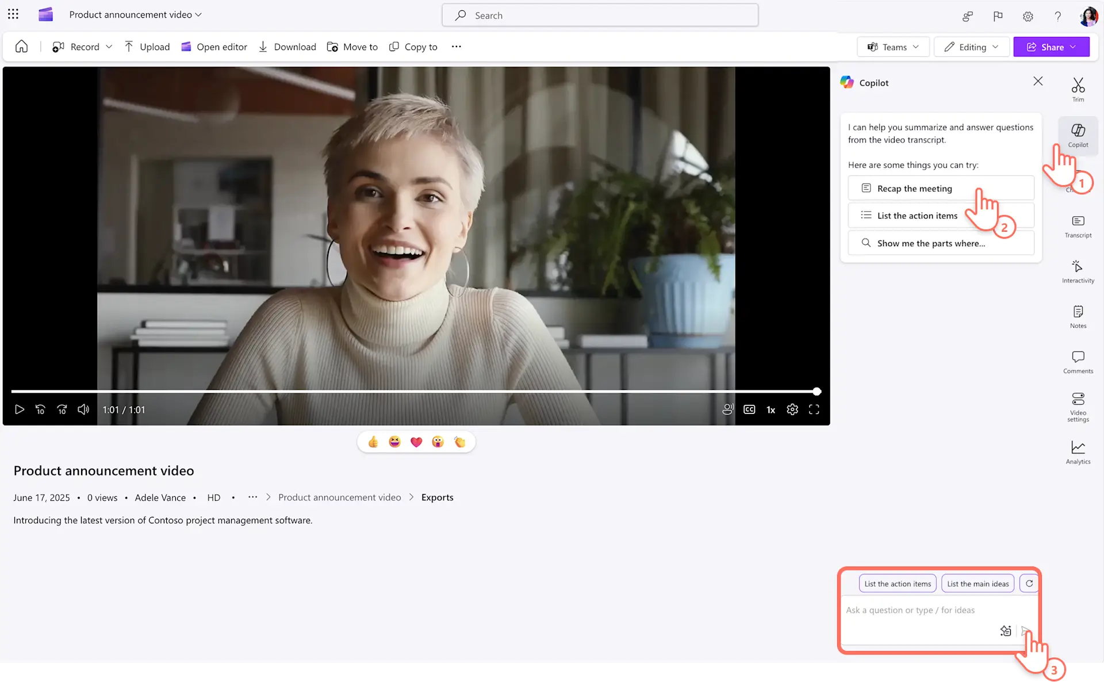The height and width of the screenshot is (682, 1104).
Task: Open the Interactivity panel
Action: pyautogui.click(x=1078, y=270)
